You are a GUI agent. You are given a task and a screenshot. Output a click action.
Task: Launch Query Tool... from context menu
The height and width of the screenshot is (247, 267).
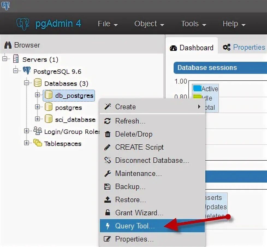(152, 226)
